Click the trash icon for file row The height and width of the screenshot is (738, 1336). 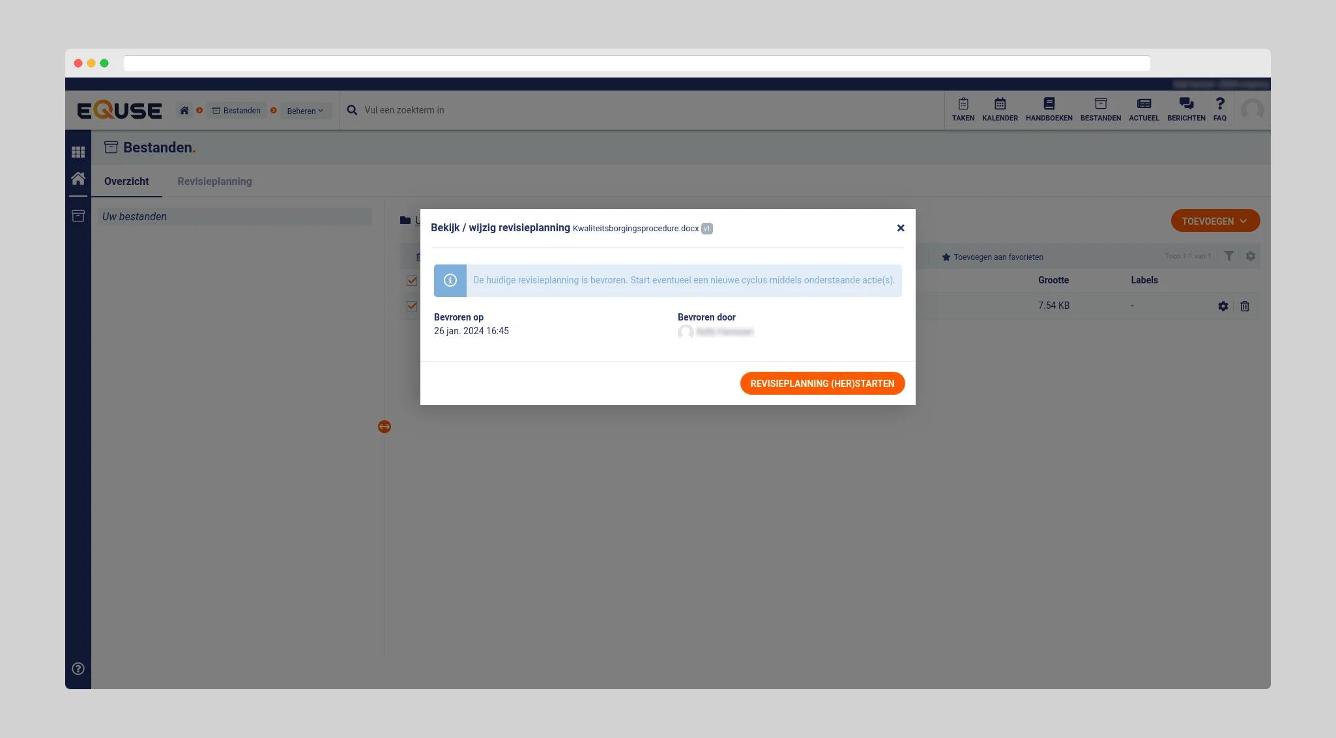(x=1244, y=306)
